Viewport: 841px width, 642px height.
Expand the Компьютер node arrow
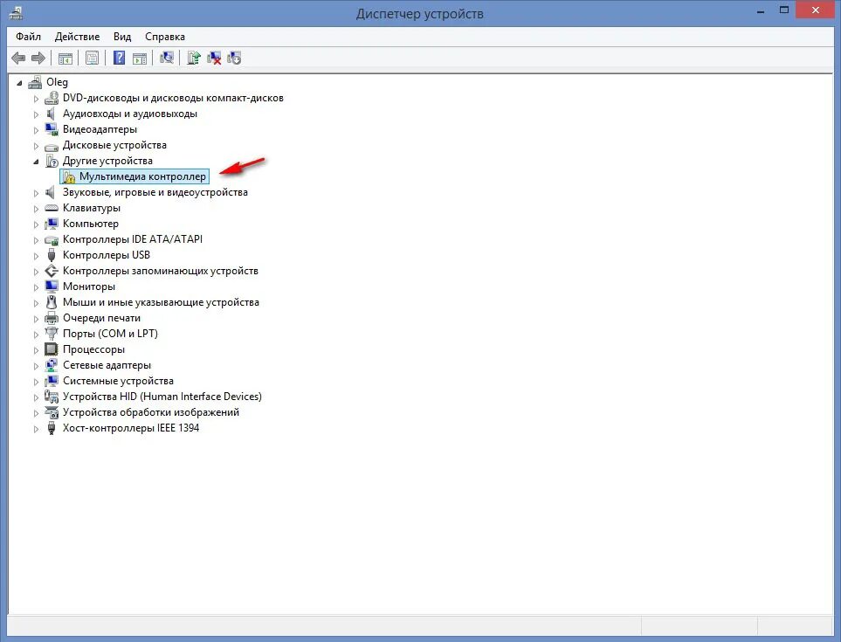(36, 224)
